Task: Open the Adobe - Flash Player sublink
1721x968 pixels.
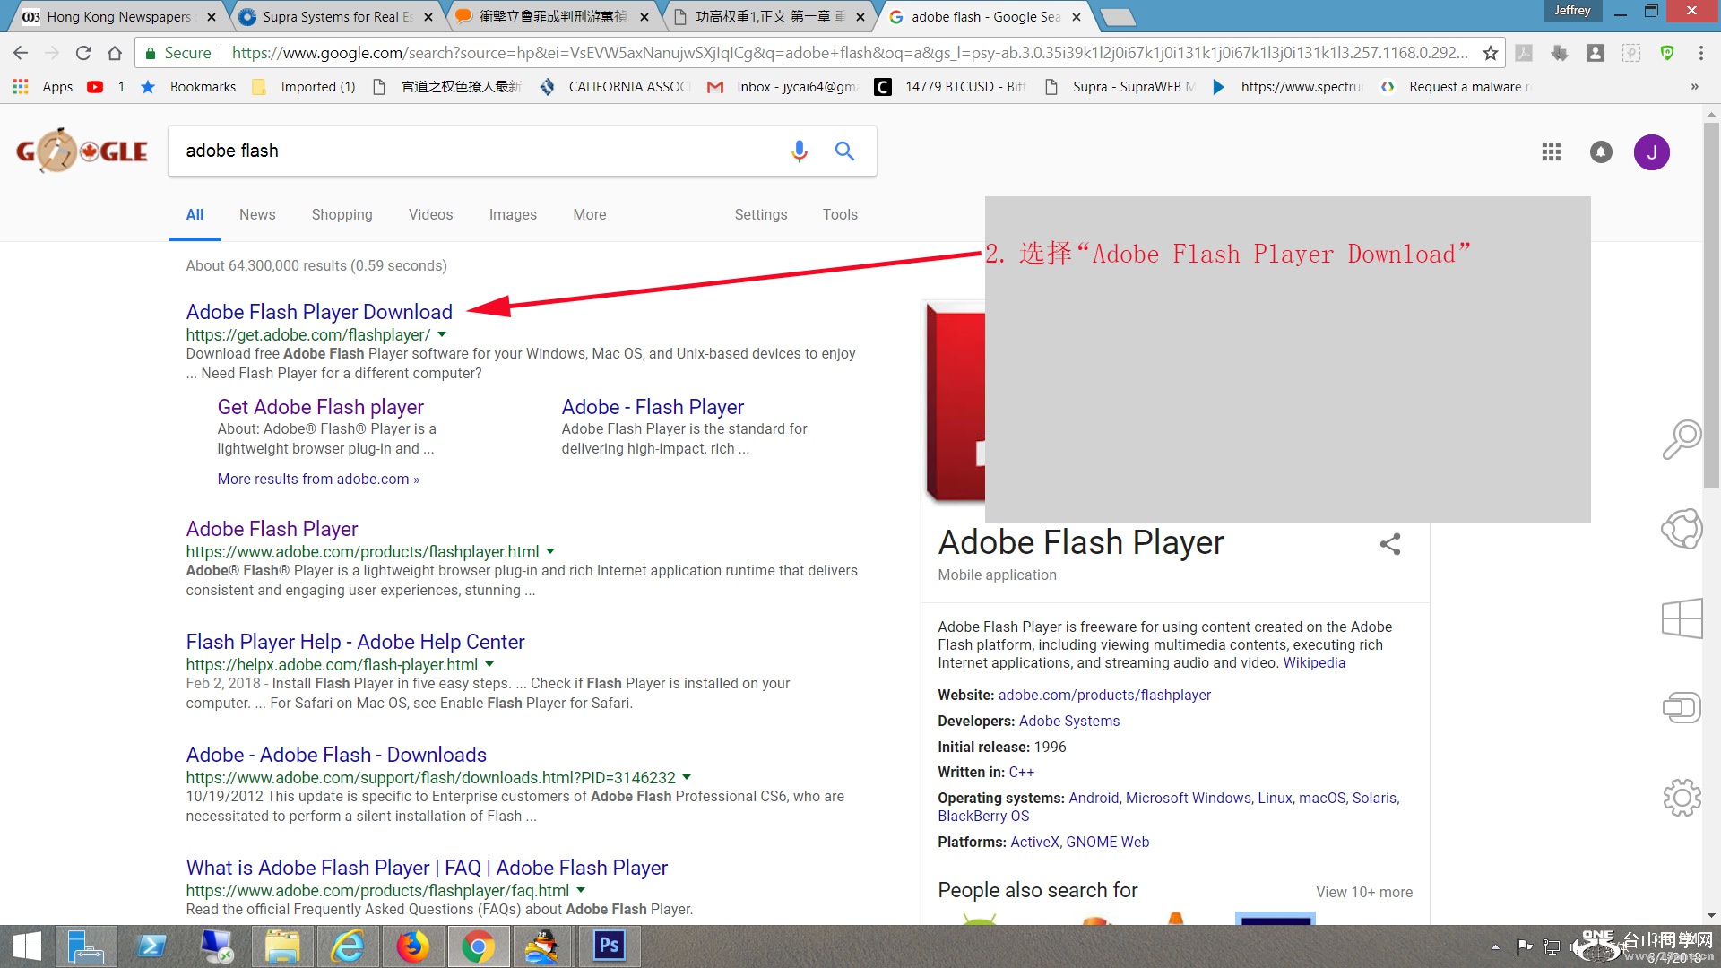Action: pos(653,407)
